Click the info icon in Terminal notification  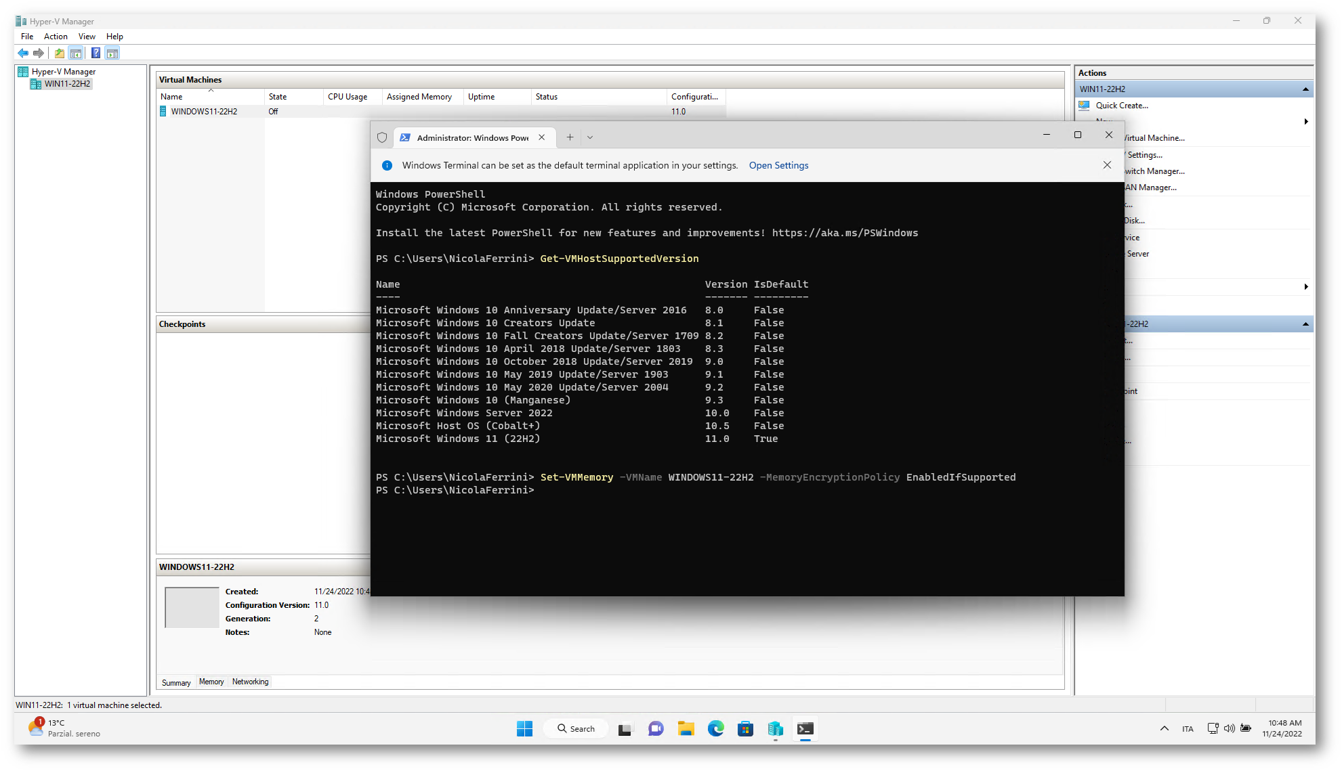(387, 165)
